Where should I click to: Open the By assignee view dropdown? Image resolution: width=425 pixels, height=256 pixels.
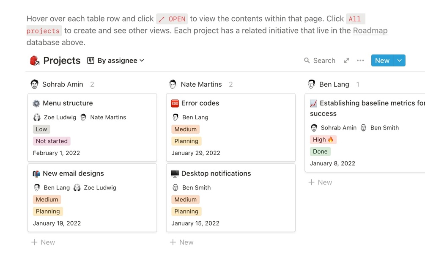[x=116, y=61]
